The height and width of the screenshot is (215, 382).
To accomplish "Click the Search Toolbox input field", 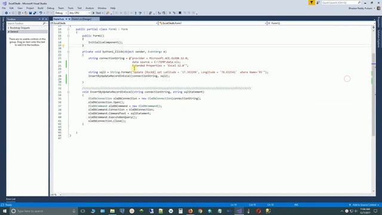I will (x=24, y=23).
